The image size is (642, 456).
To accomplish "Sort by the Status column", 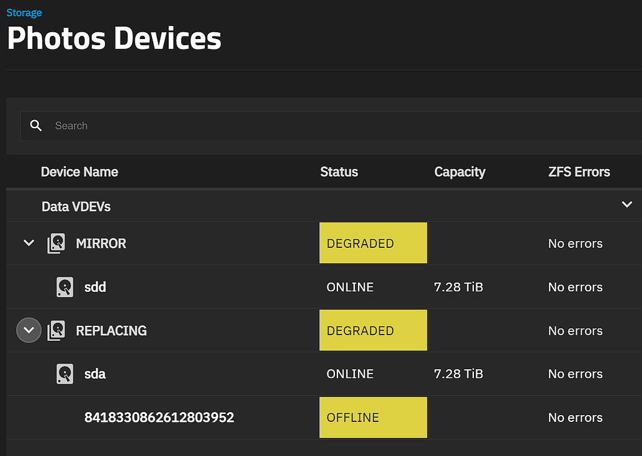I will point(339,172).
